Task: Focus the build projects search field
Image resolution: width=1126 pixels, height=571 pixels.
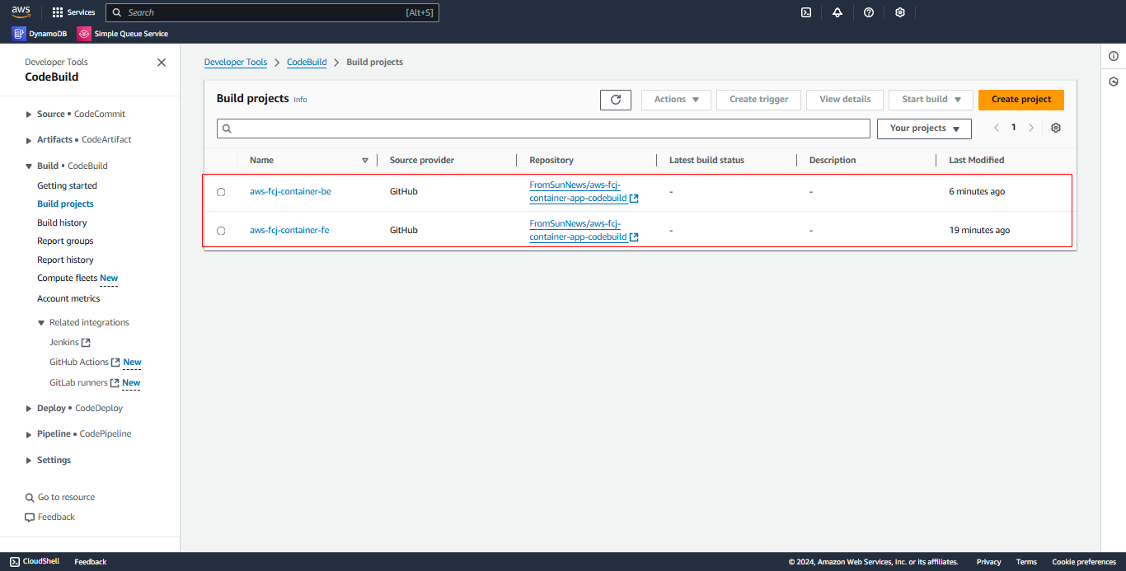Action: (543, 129)
